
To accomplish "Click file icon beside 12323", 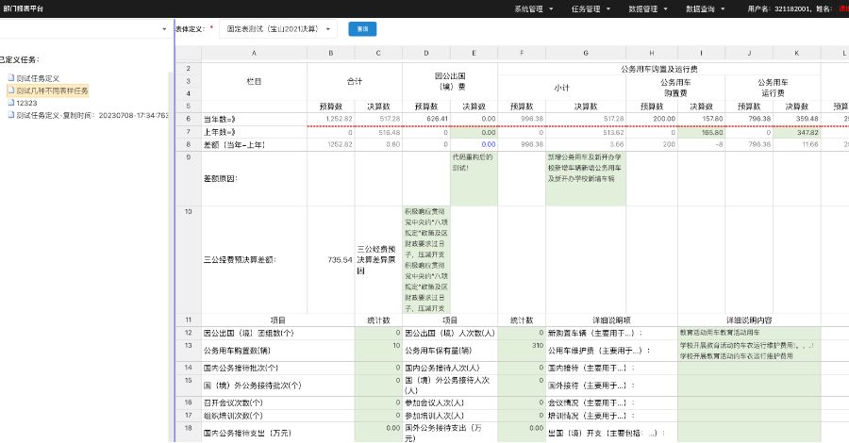I will coord(10,102).
